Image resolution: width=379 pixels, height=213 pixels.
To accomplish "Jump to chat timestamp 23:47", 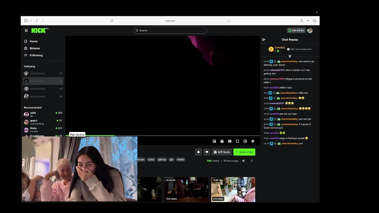I will coord(266,143).
